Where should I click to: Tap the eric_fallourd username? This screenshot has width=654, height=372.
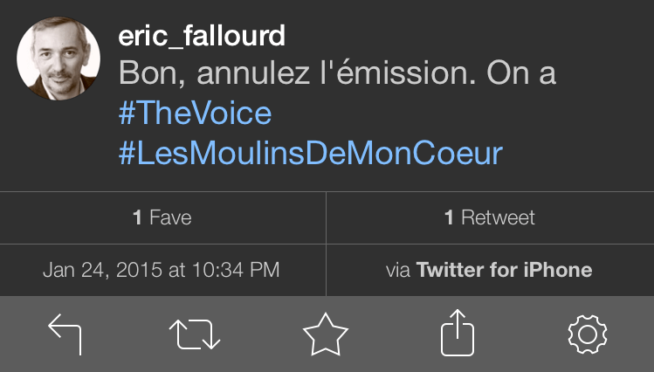[x=201, y=36]
